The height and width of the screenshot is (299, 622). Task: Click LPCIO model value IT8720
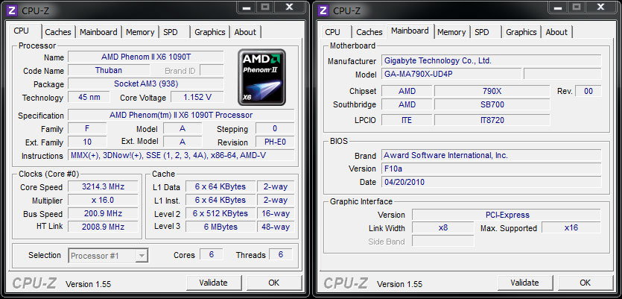point(492,120)
